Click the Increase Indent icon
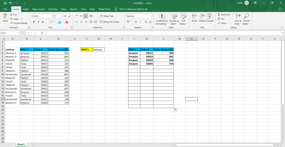Screen dimensions: 285x147 (96, 22)
